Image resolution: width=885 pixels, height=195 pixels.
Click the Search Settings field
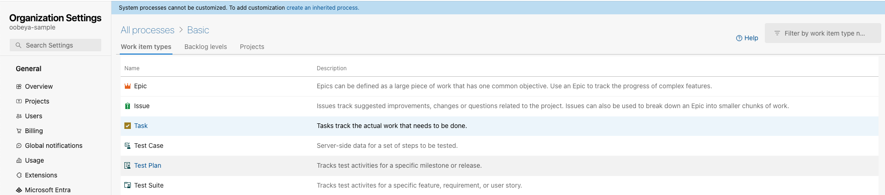tap(55, 45)
